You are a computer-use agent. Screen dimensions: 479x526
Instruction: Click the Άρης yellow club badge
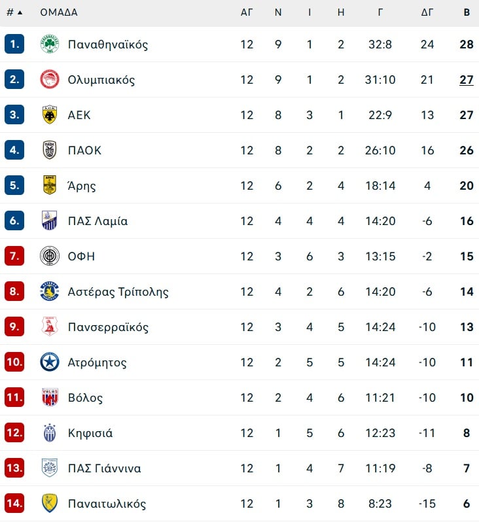50,185
